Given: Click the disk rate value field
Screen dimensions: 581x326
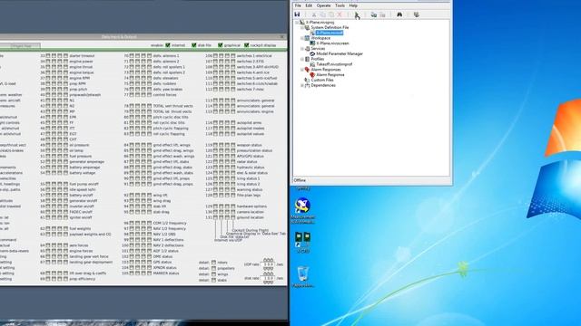Looking at the screenshot, I should (x=268, y=278).
